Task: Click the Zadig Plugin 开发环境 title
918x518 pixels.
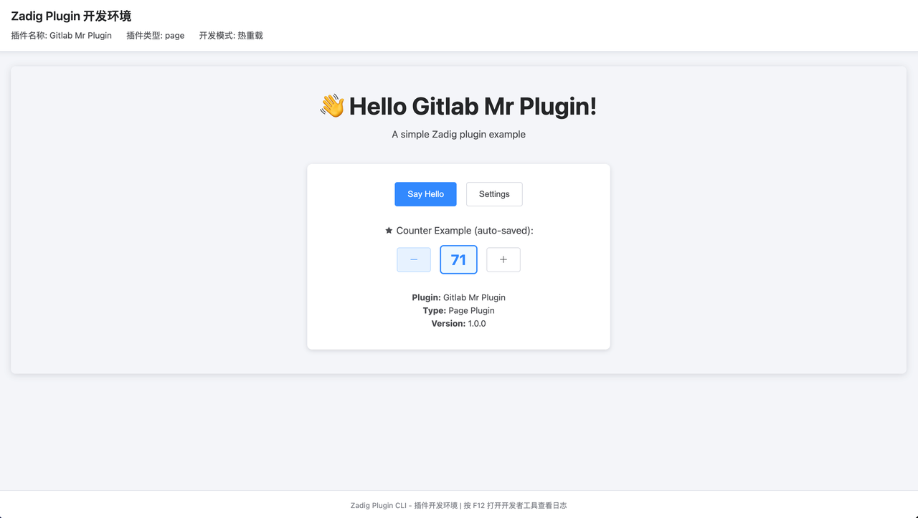Action: [x=71, y=16]
